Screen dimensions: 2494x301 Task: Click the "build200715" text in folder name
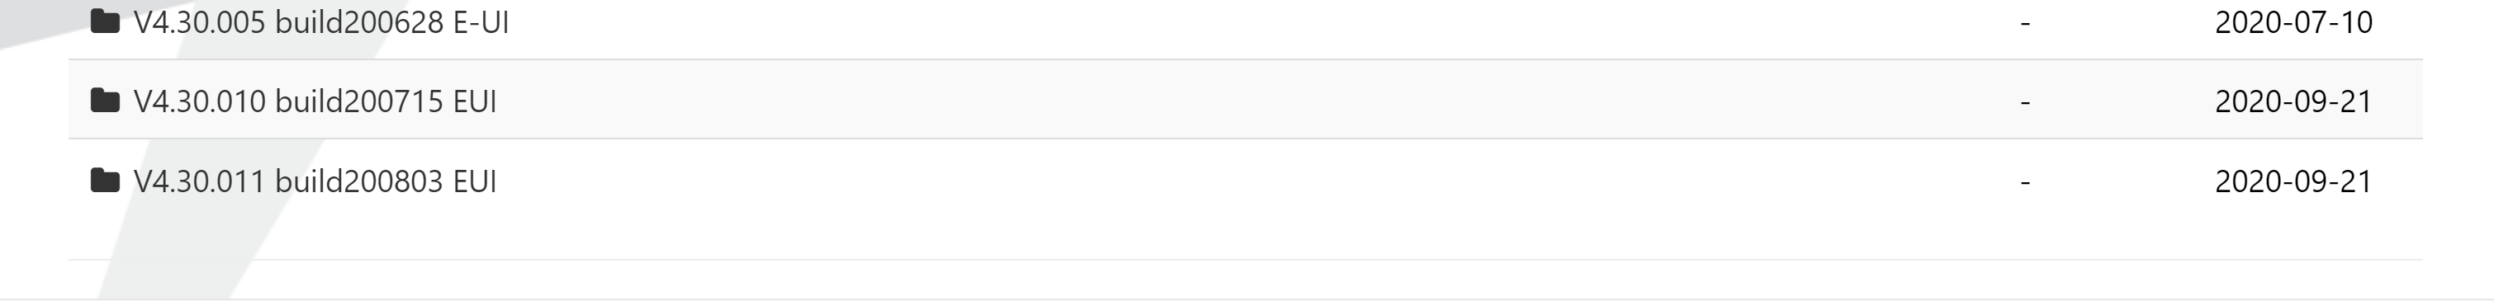pyautogui.click(x=359, y=101)
